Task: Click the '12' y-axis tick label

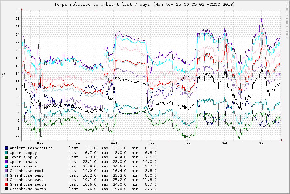Action: tap(17, 81)
